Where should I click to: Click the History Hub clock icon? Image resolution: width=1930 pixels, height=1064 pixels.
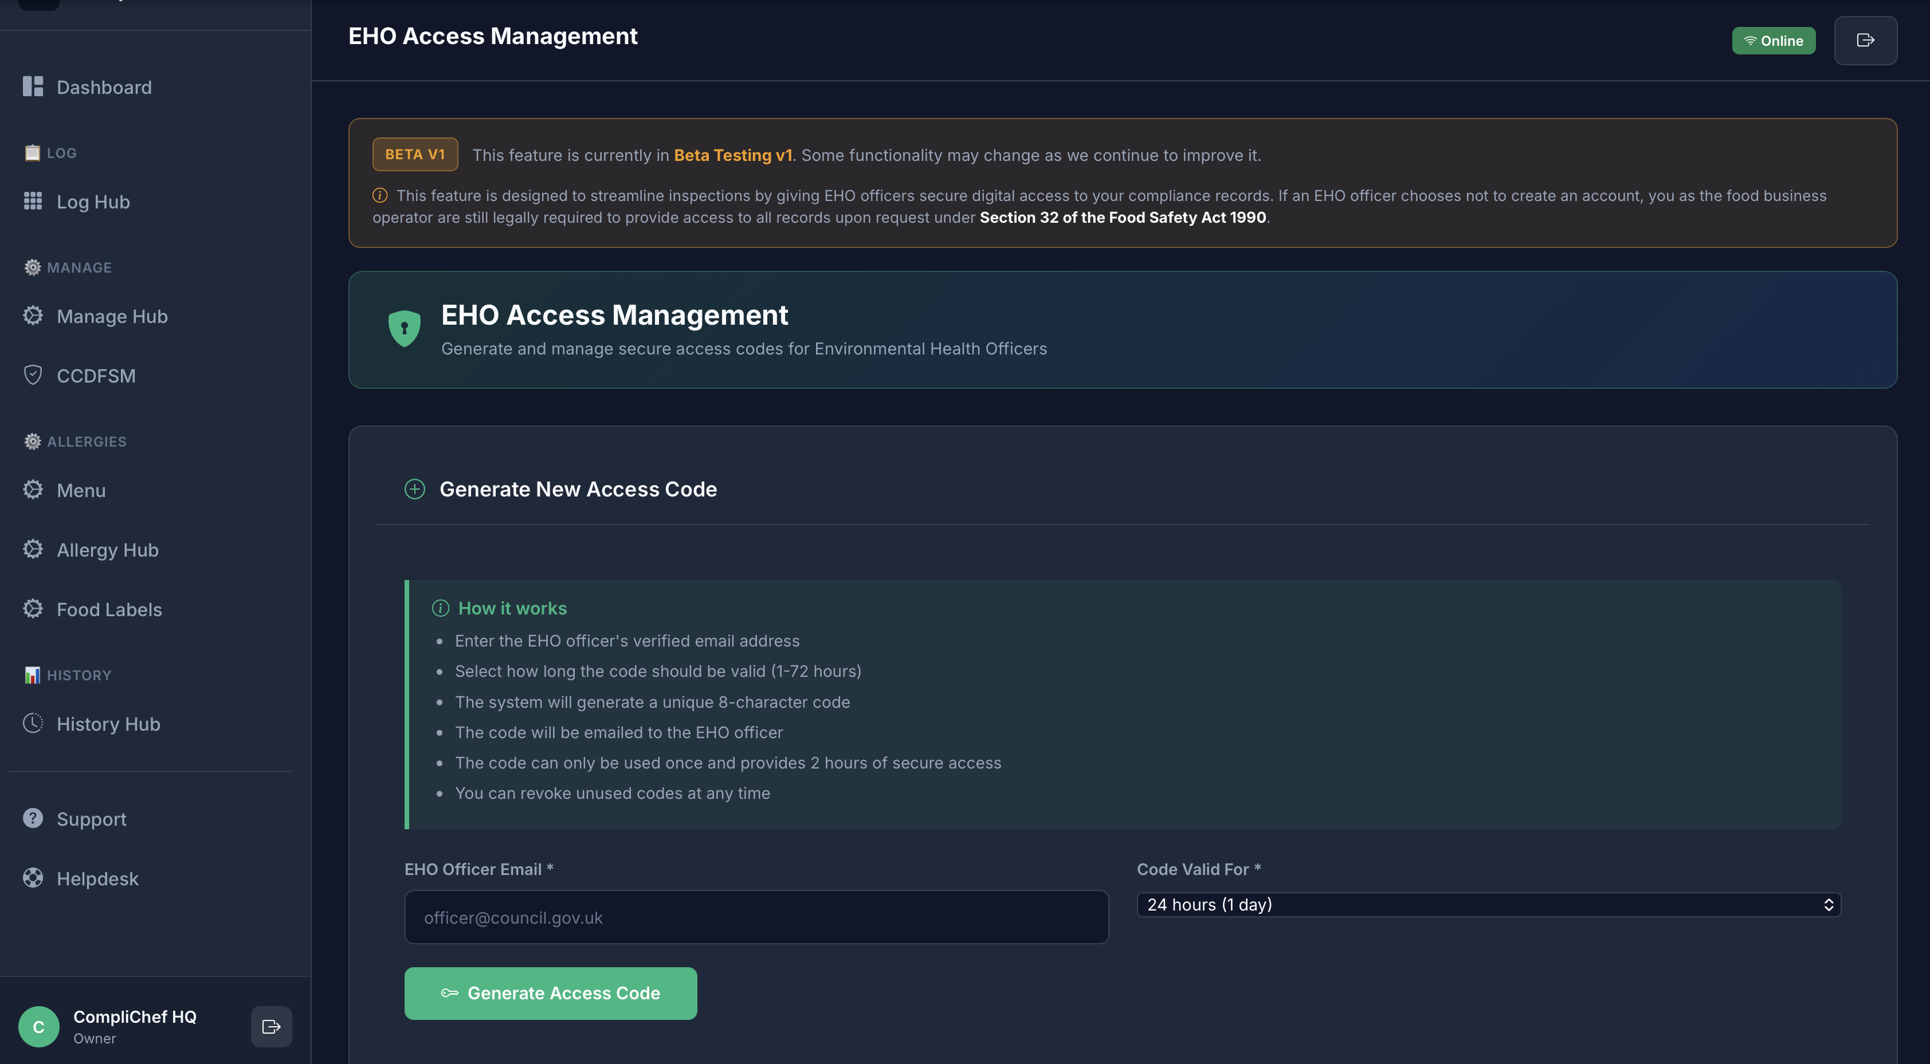click(x=33, y=723)
